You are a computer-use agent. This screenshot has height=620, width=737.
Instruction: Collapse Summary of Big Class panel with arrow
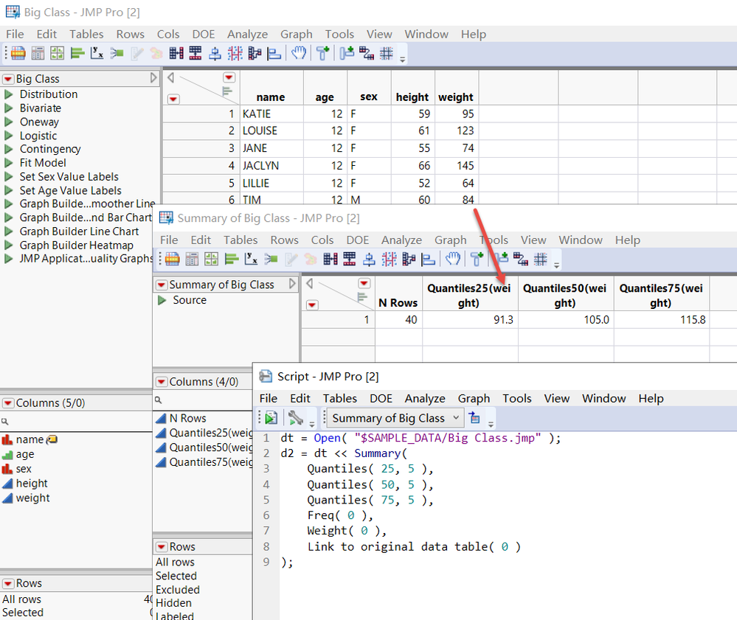coord(293,285)
